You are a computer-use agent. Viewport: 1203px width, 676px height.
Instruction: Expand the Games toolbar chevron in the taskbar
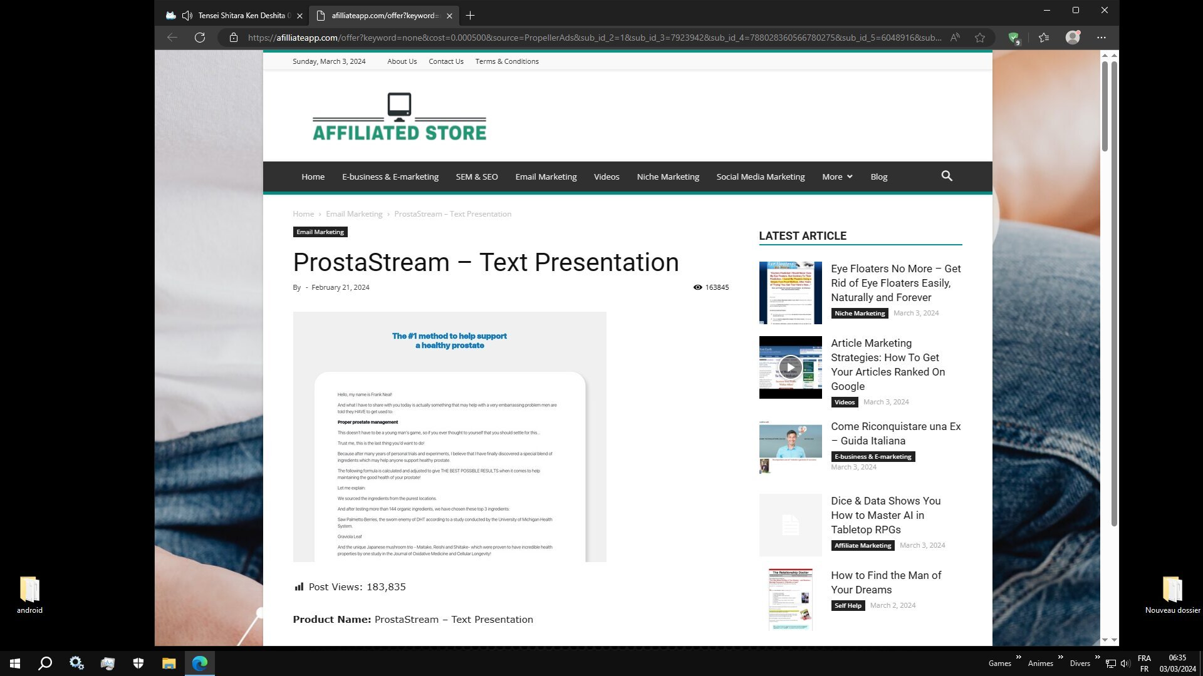(x=1018, y=657)
